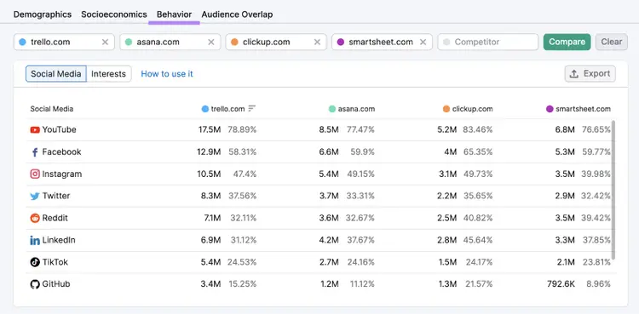The height and width of the screenshot is (314, 639).
Task: Click the YouTube icon in the table
Action: click(35, 130)
